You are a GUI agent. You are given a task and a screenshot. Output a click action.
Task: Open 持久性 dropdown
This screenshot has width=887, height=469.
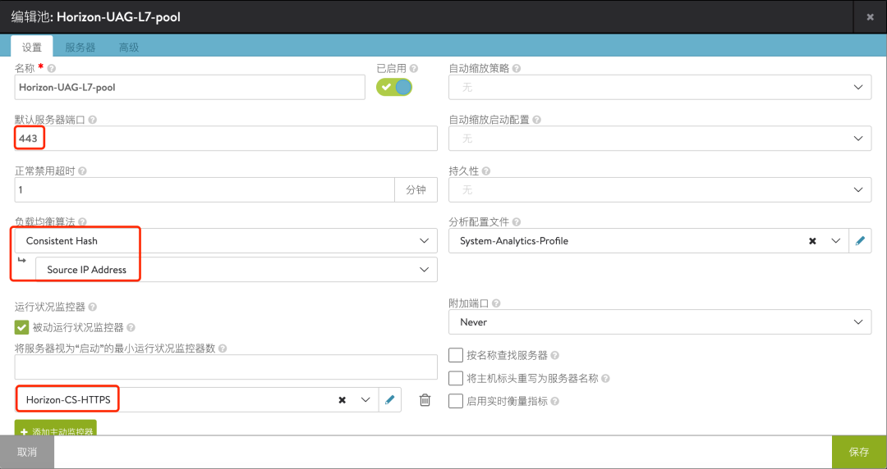(x=660, y=190)
